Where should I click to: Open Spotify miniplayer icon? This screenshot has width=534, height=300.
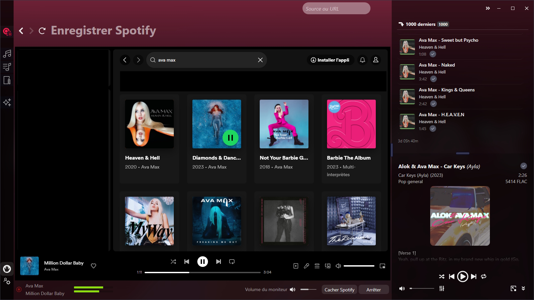pyautogui.click(x=382, y=266)
